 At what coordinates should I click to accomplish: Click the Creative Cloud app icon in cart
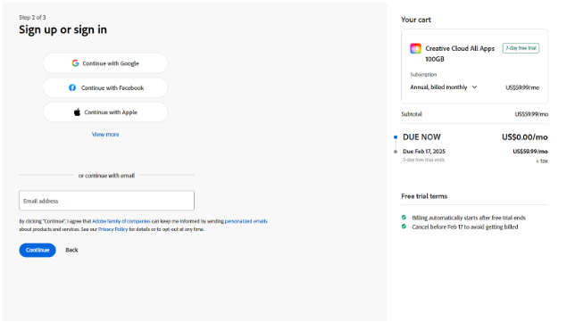coord(415,48)
